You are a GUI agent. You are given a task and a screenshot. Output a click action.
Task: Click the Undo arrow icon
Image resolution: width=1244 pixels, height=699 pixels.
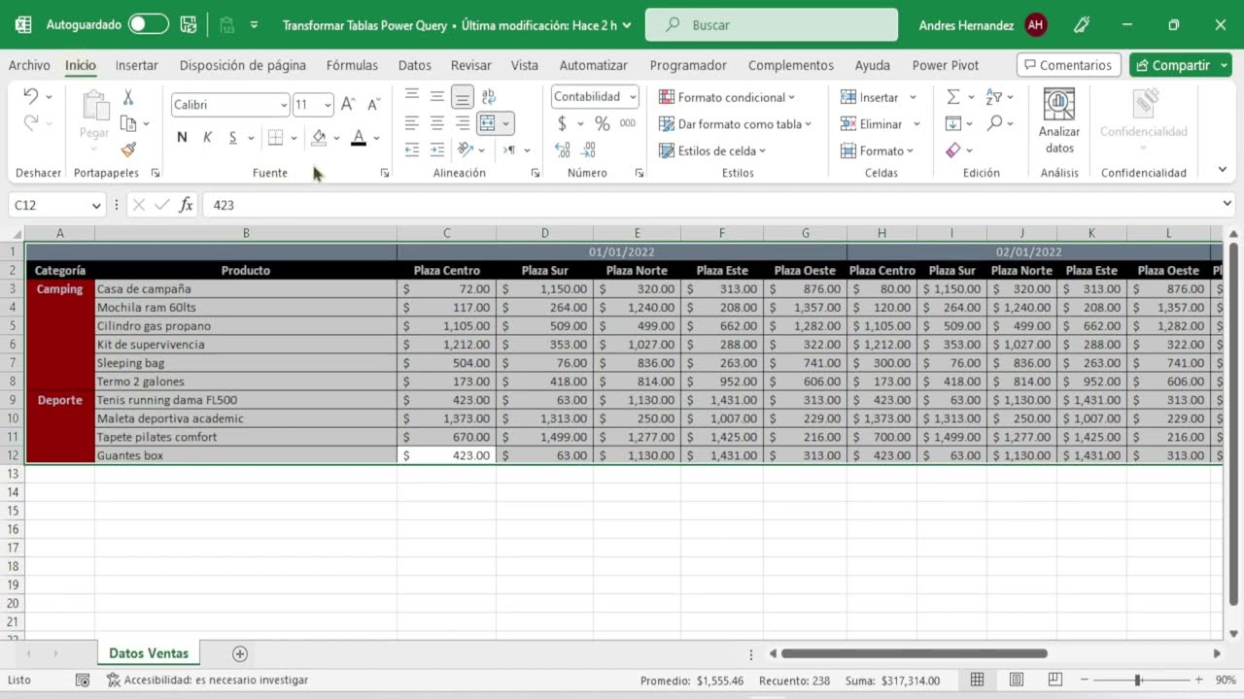[30, 96]
